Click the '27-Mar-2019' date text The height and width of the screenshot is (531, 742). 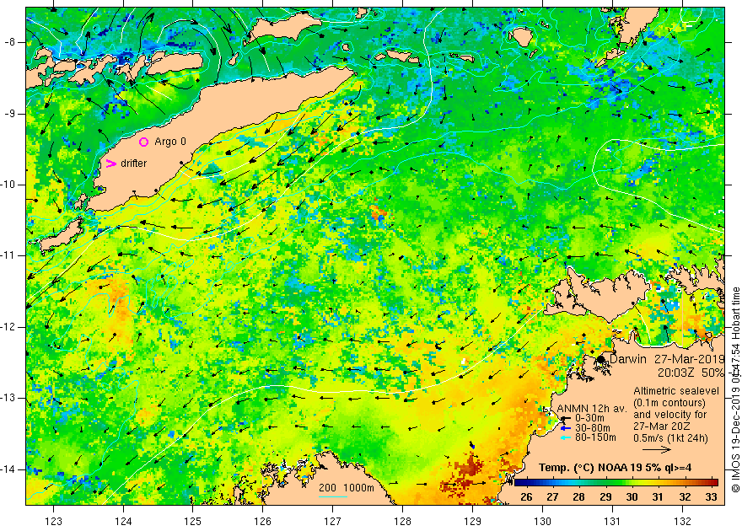(x=690, y=359)
